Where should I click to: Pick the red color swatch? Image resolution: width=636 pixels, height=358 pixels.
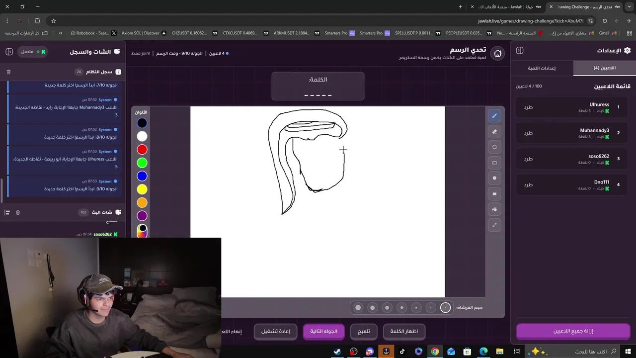142,150
